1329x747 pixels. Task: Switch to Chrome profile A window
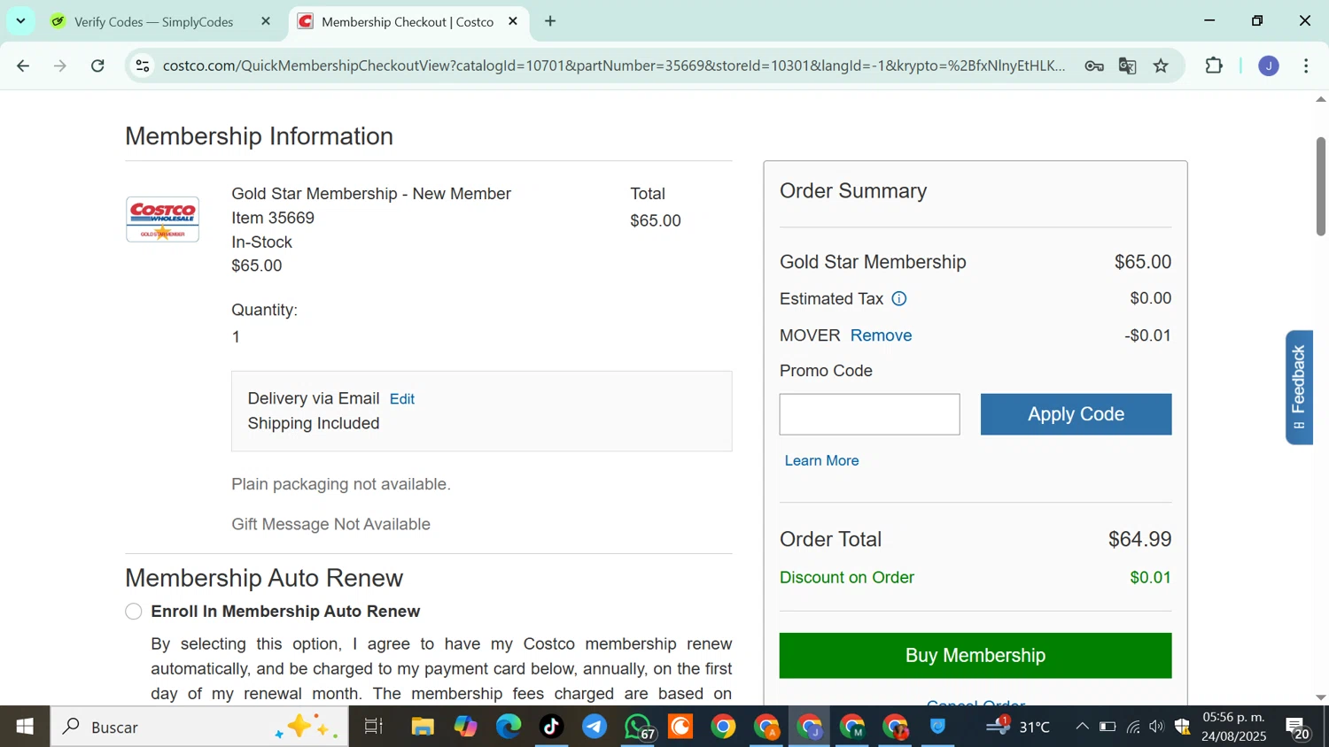click(766, 727)
